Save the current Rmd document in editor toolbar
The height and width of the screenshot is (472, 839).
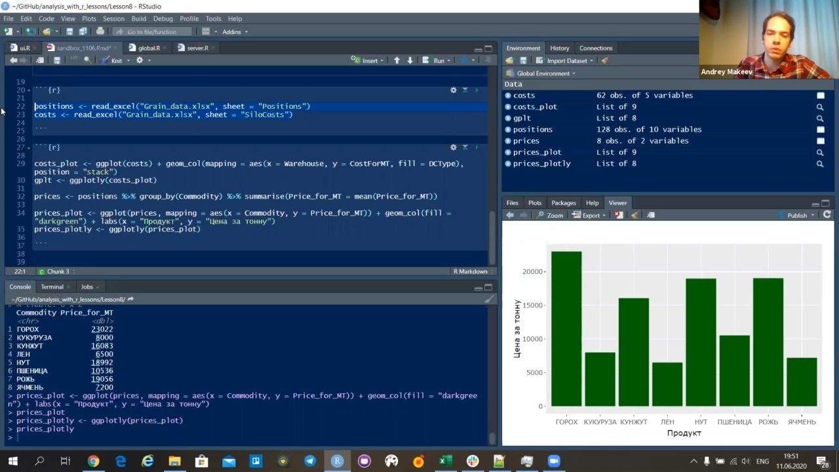(x=57, y=60)
